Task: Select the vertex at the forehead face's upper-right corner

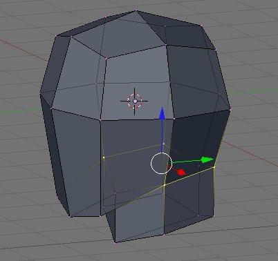Action: [166, 45]
